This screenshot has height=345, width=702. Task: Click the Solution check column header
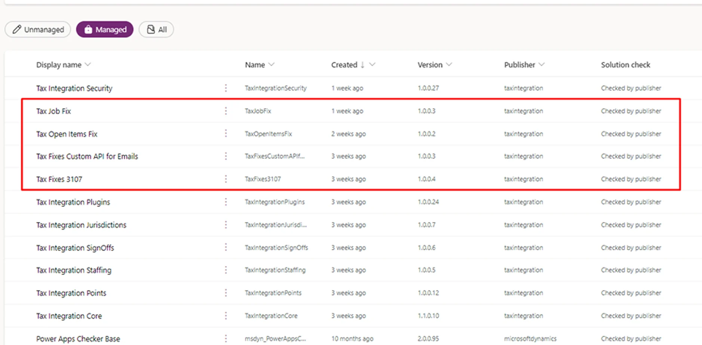pyautogui.click(x=625, y=65)
